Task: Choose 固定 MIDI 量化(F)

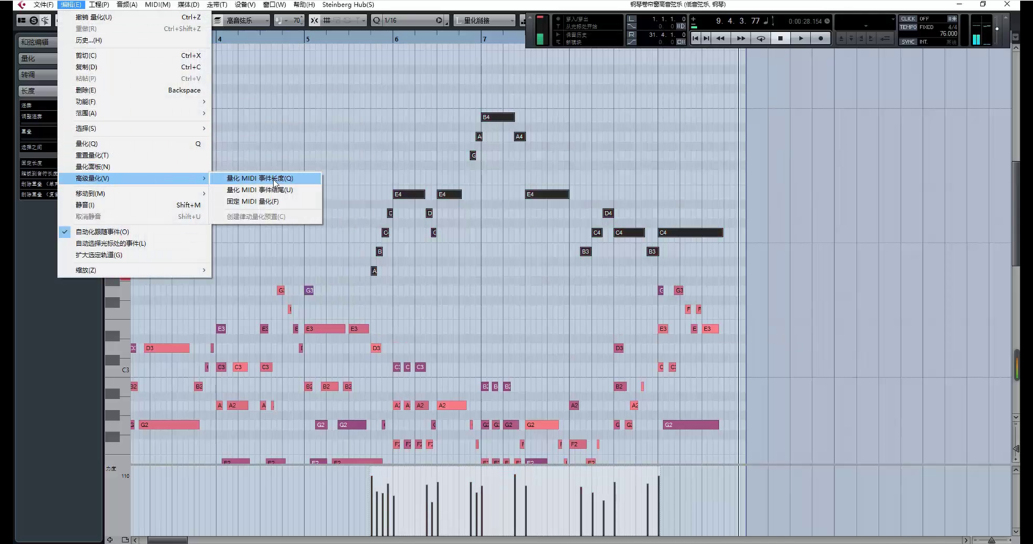Action: (x=266, y=202)
